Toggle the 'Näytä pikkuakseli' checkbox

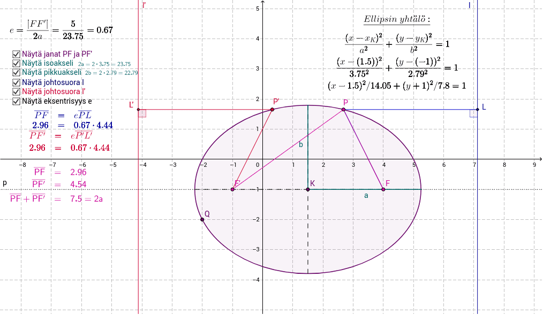(x=16, y=73)
